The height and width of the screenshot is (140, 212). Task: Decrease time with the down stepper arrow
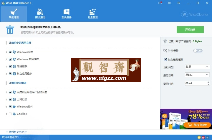208,84
